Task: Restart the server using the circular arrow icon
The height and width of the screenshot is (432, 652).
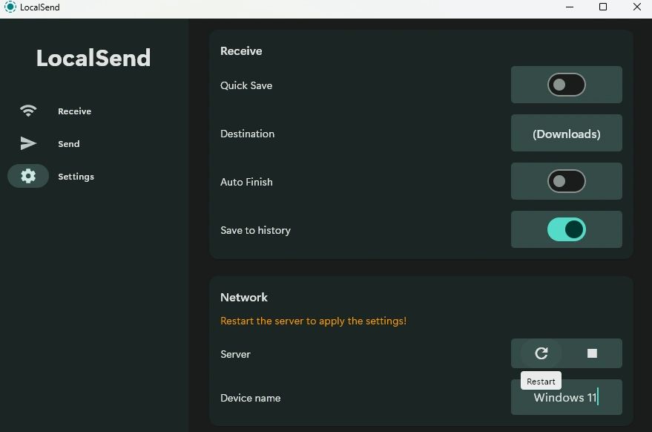Action: [541, 353]
